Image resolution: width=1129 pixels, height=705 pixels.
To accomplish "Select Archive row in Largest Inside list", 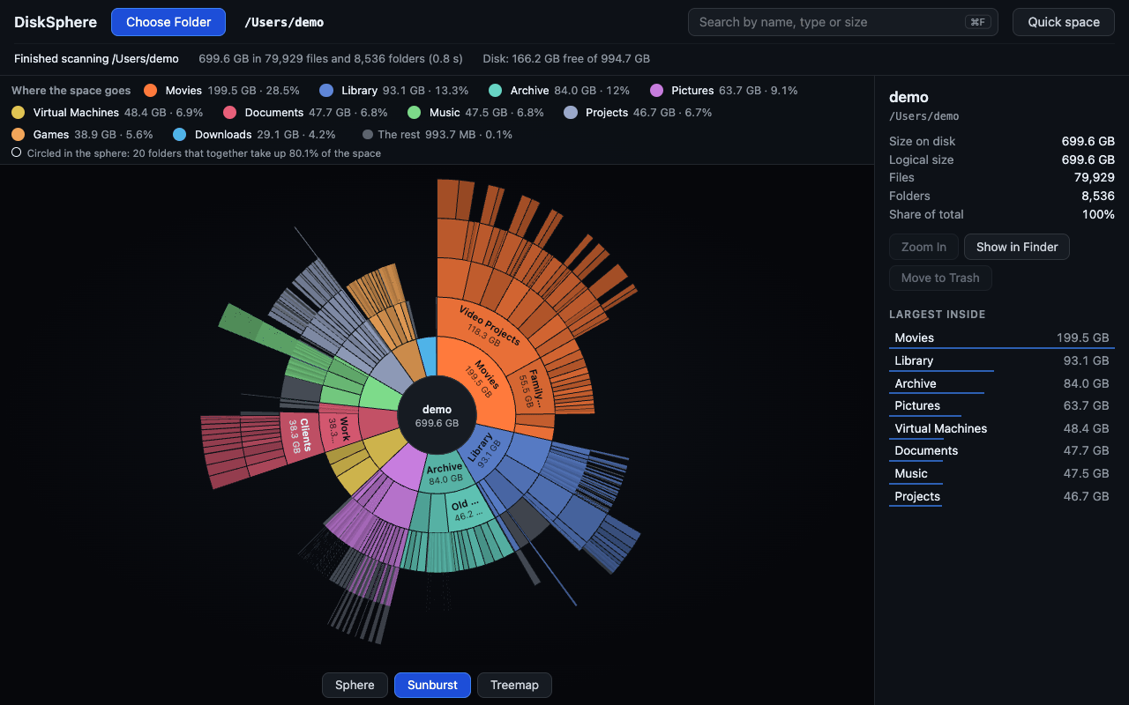I will pos(1002,383).
